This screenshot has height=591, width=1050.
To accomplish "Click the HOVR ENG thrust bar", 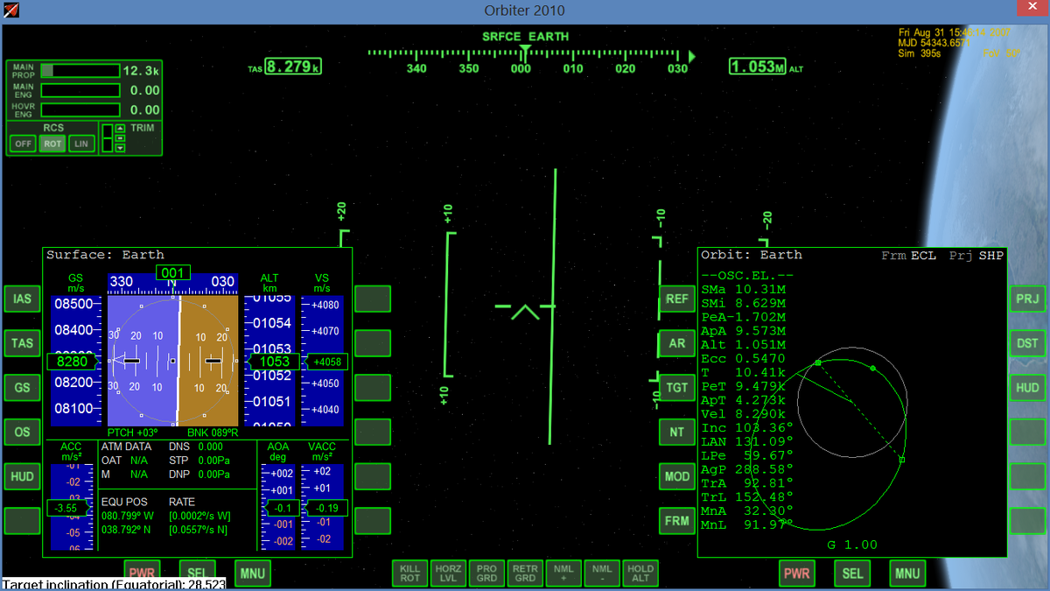I will point(80,109).
